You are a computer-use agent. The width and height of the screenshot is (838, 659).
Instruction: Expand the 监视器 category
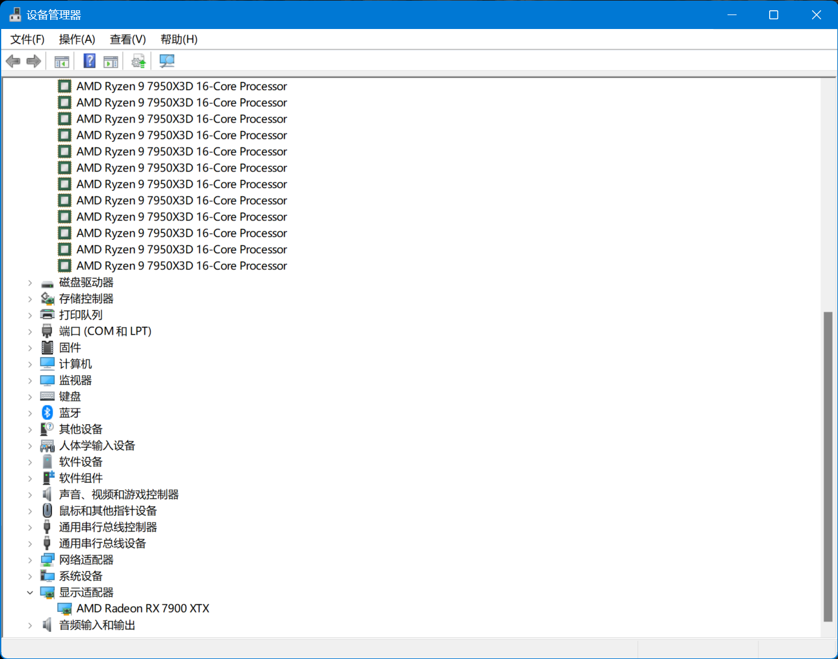tap(30, 381)
